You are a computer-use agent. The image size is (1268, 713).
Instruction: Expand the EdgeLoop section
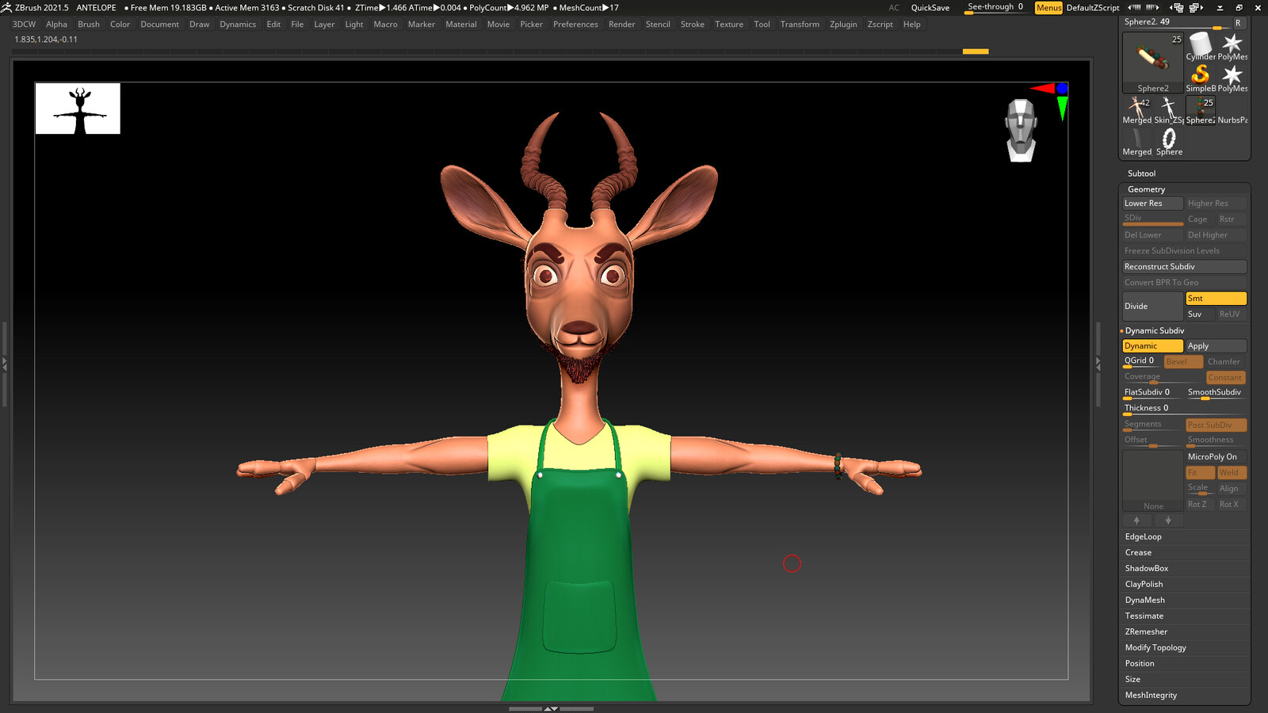pos(1143,536)
